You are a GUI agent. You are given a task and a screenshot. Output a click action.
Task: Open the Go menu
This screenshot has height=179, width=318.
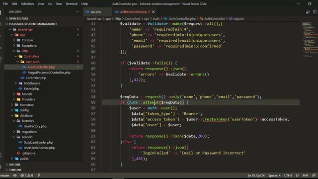(50, 3)
